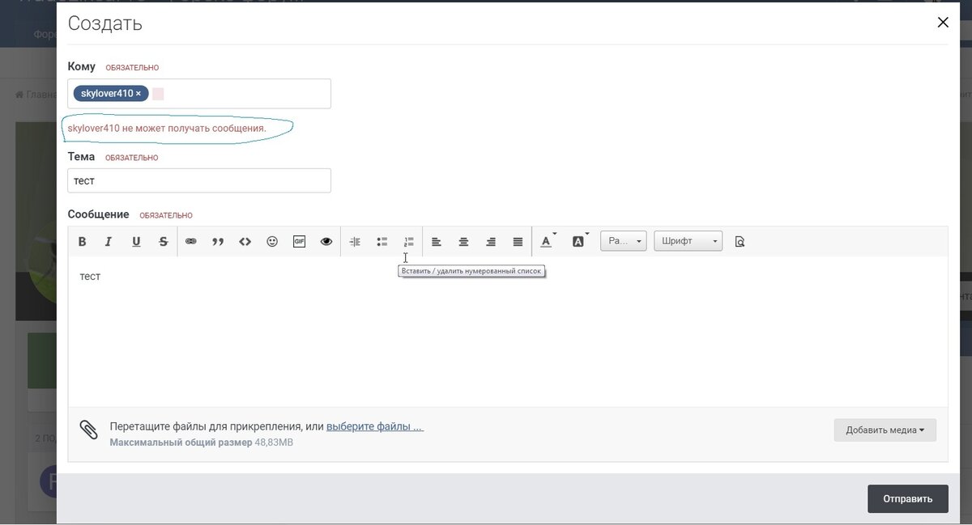Click the 'Сообщение' label
972x525 pixels.
(x=98, y=214)
